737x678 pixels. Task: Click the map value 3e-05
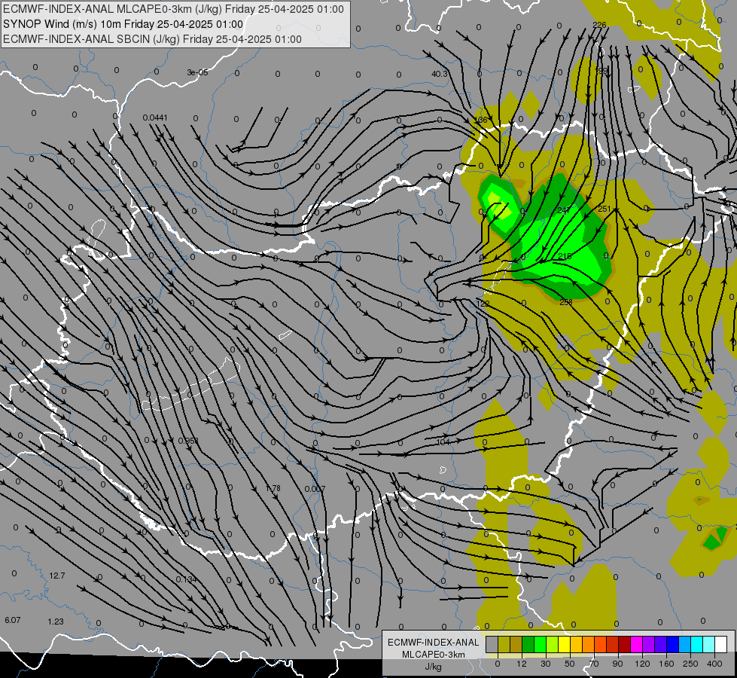point(197,72)
